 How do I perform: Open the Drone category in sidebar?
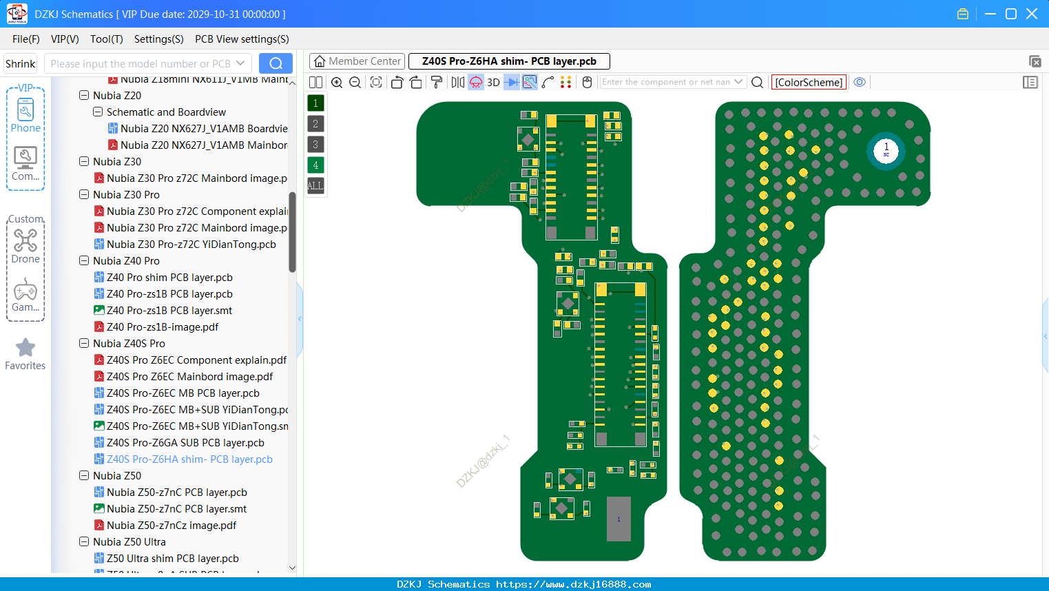pyautogui.click(x=25, y=246)
